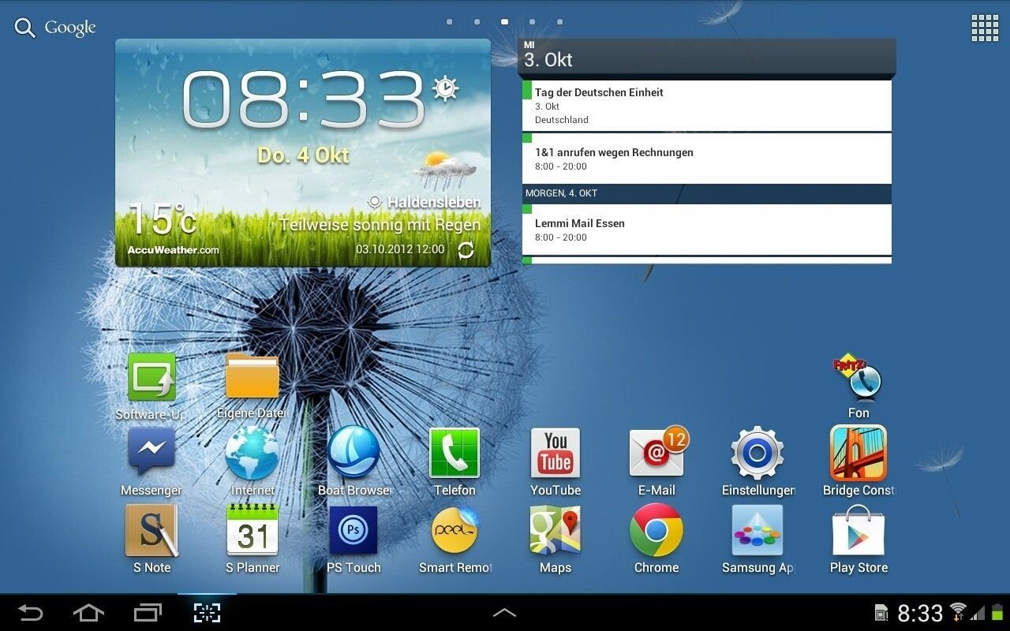The height and width of the screenshot is (631, 1010).
Task: Tap the back navigation button
Action: coord(30,612)
